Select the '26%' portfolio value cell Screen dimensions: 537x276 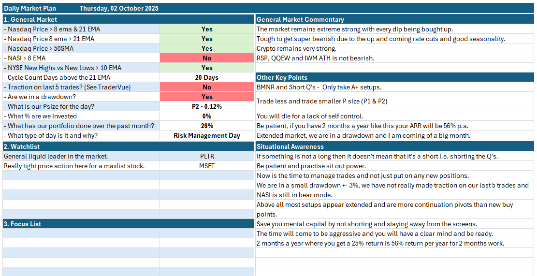coord(207,126)
